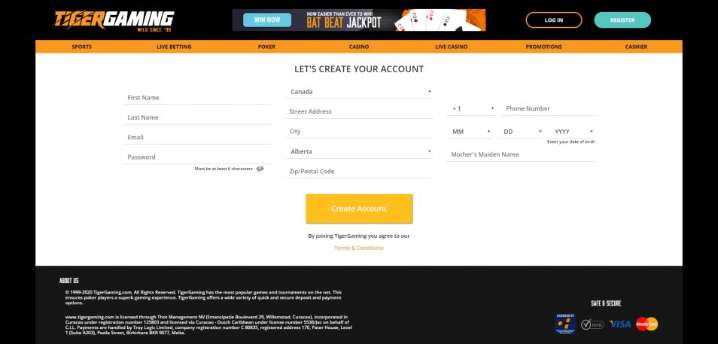The image size is (718, 344).
Task: Click the MasterCard payment icon
Action: [x=647, y=324]
